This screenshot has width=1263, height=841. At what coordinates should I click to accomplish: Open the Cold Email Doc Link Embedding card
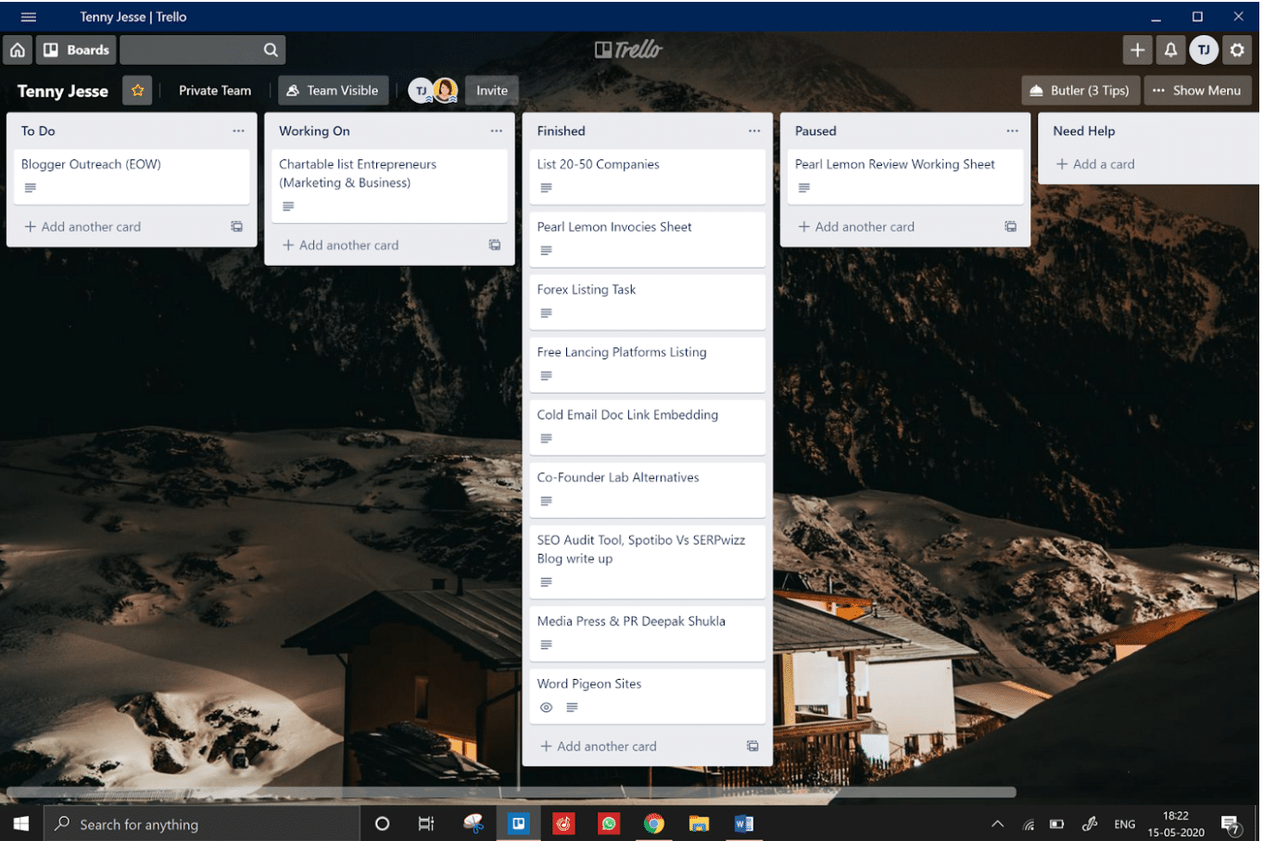click(648, 427)
